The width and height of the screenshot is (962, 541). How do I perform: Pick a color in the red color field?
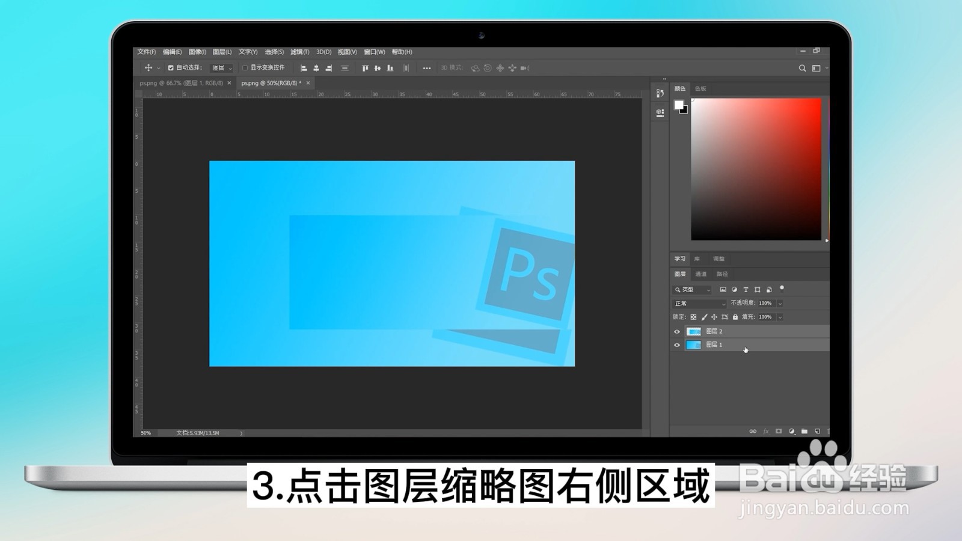pyautogui.click(x=756, y=169)
